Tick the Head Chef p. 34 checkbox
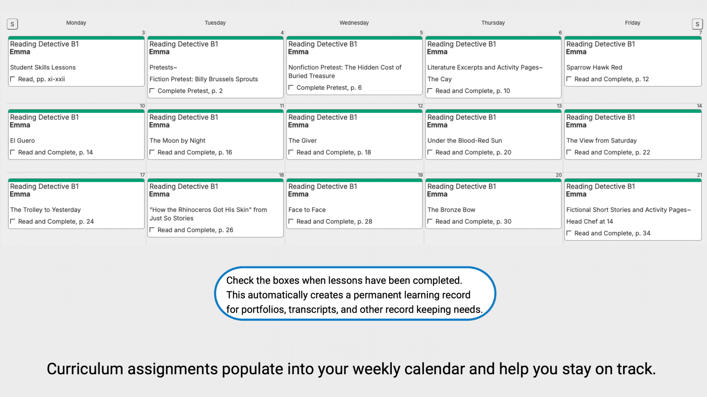707x397 pixels. click(569, 233)
